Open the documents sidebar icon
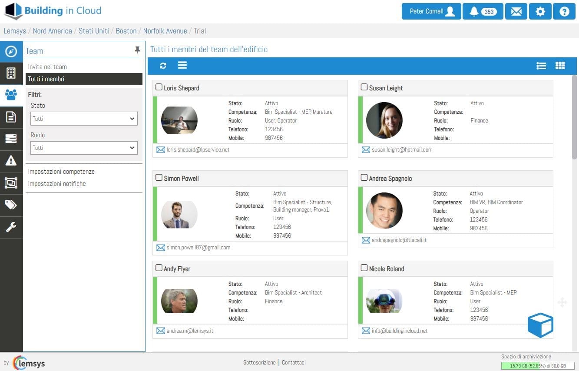Viewport: 579px width, 371px height. [x=11, y=116]
